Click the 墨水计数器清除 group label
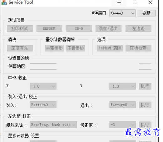 (60, 39)
